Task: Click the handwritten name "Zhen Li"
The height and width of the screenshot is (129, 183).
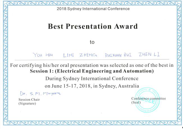Action: click(x=149, y=54)
